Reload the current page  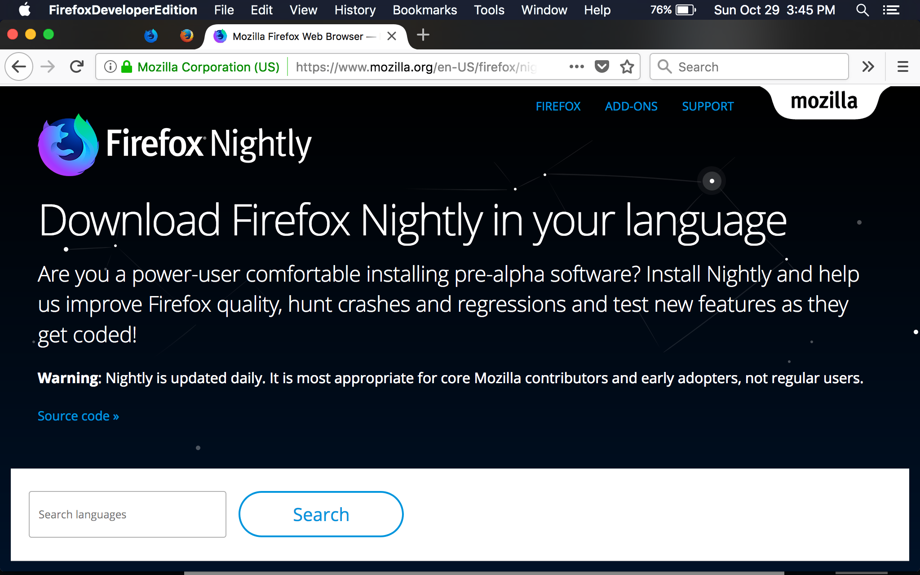77,67
